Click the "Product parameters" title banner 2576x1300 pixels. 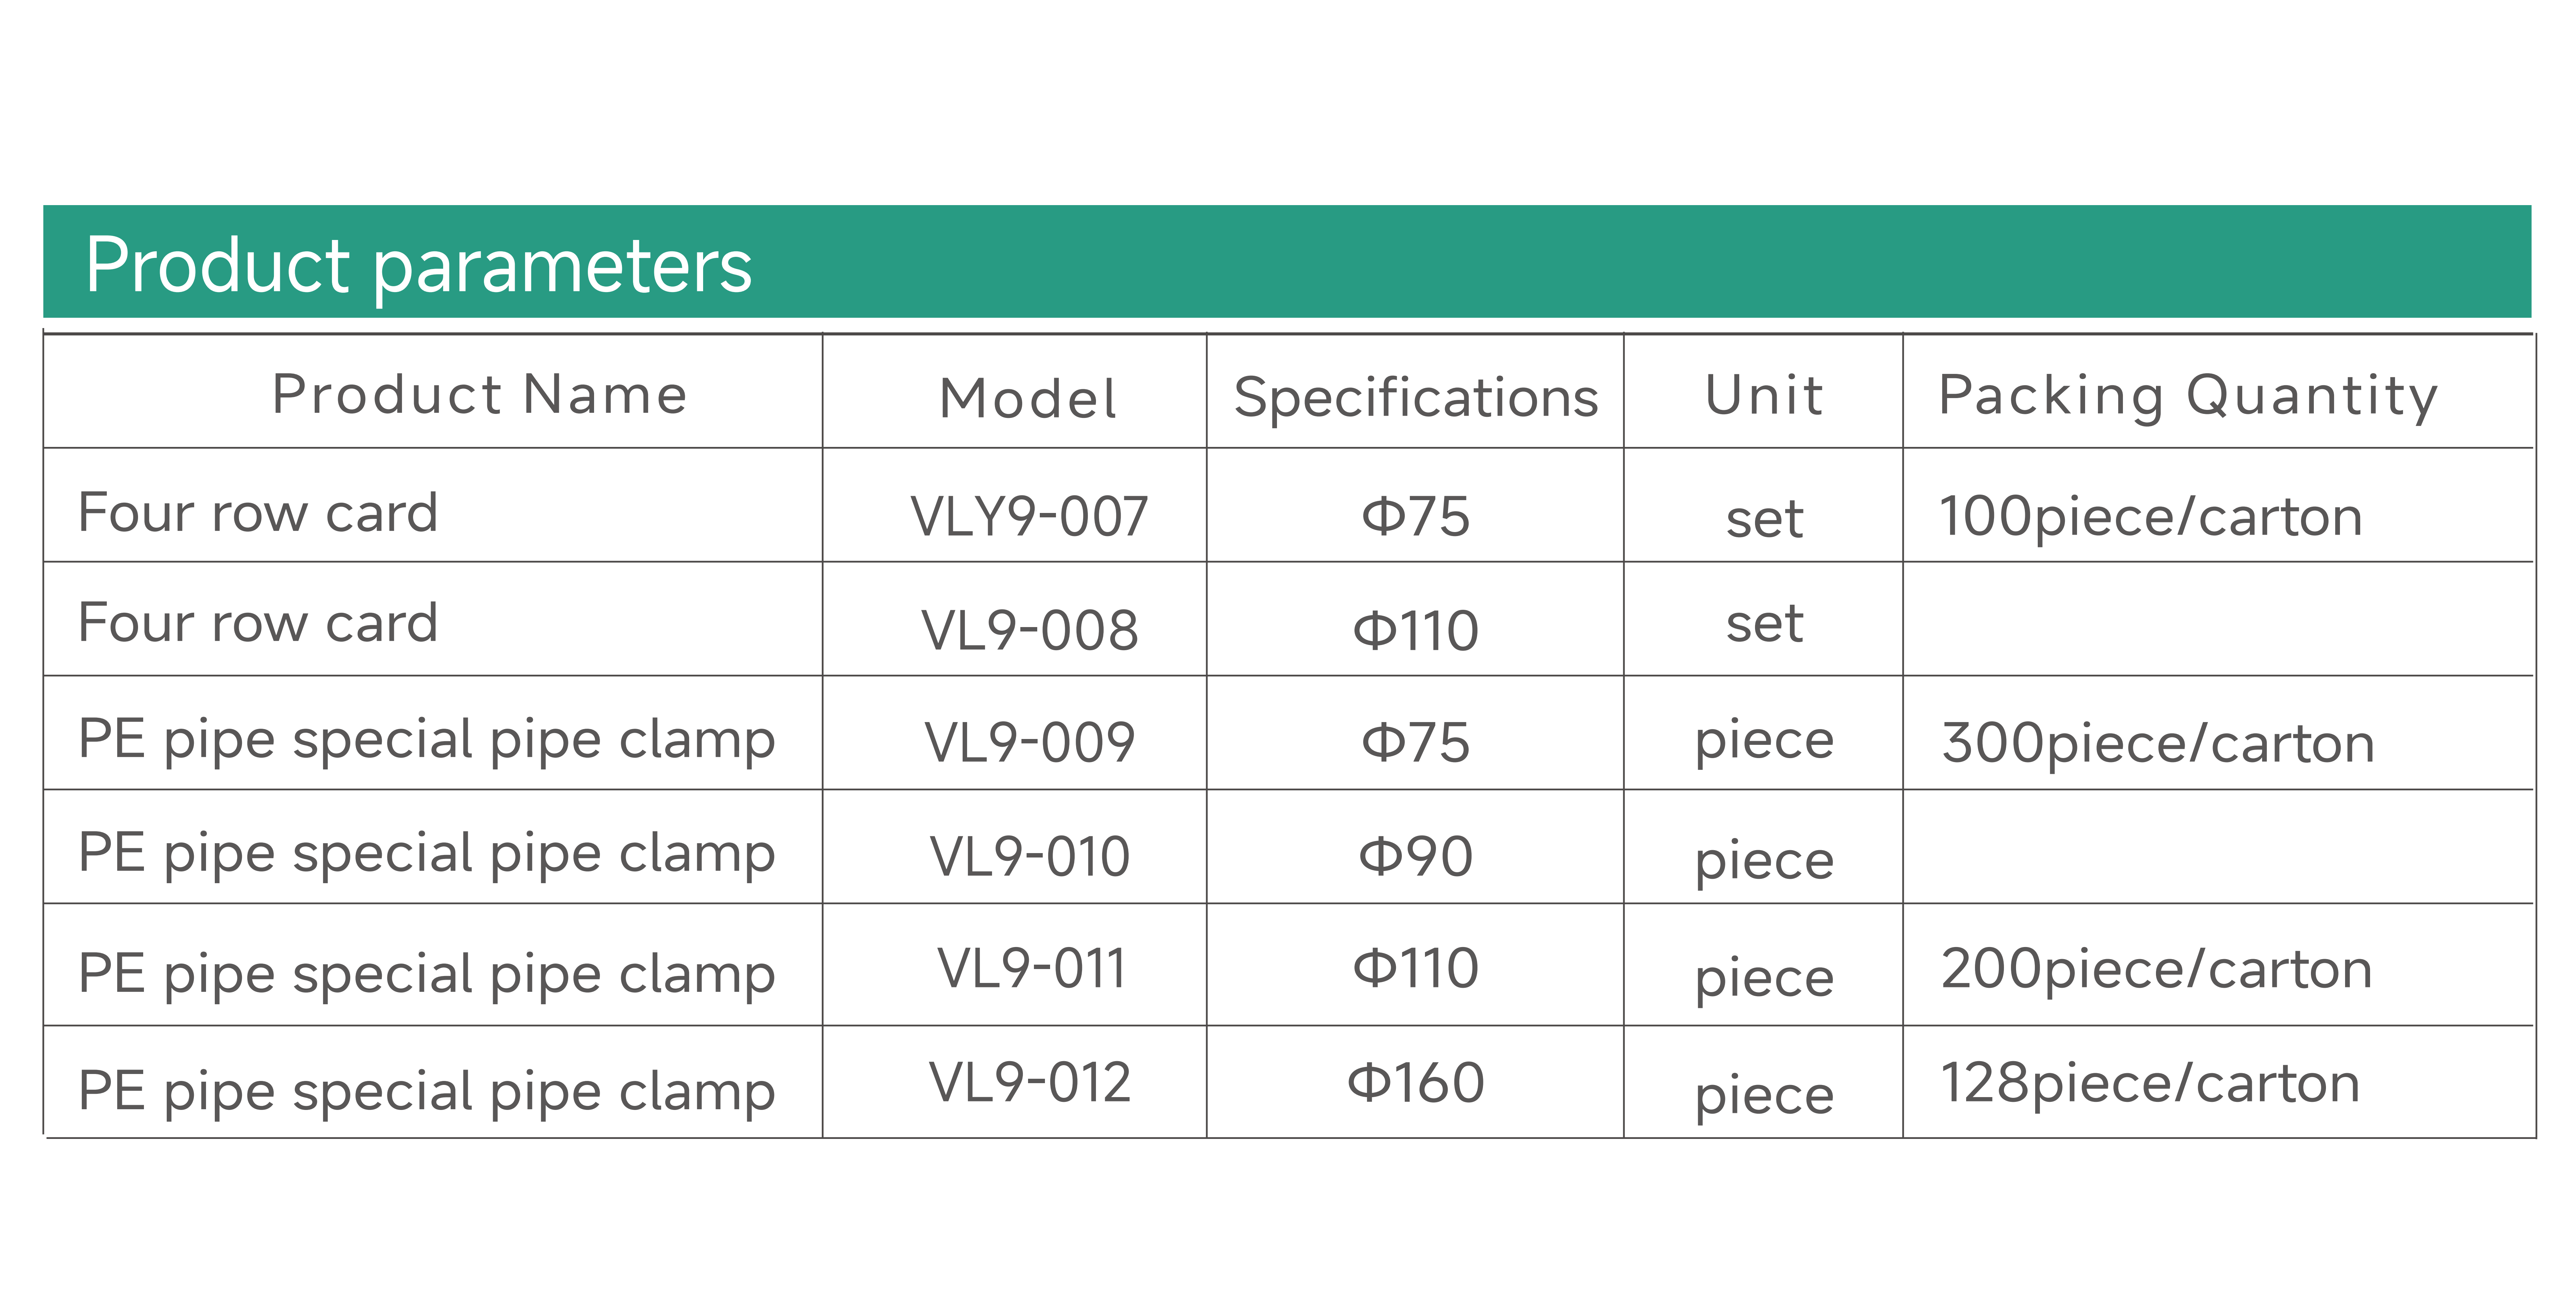(418, 265)
